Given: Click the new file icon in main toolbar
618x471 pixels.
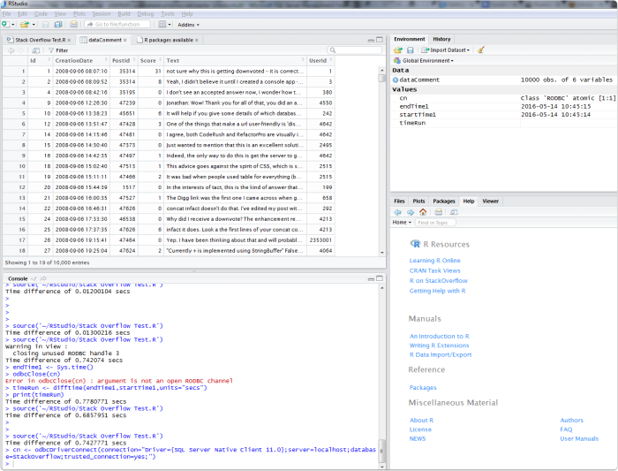Looking at the screenshot, I should 5,25.
